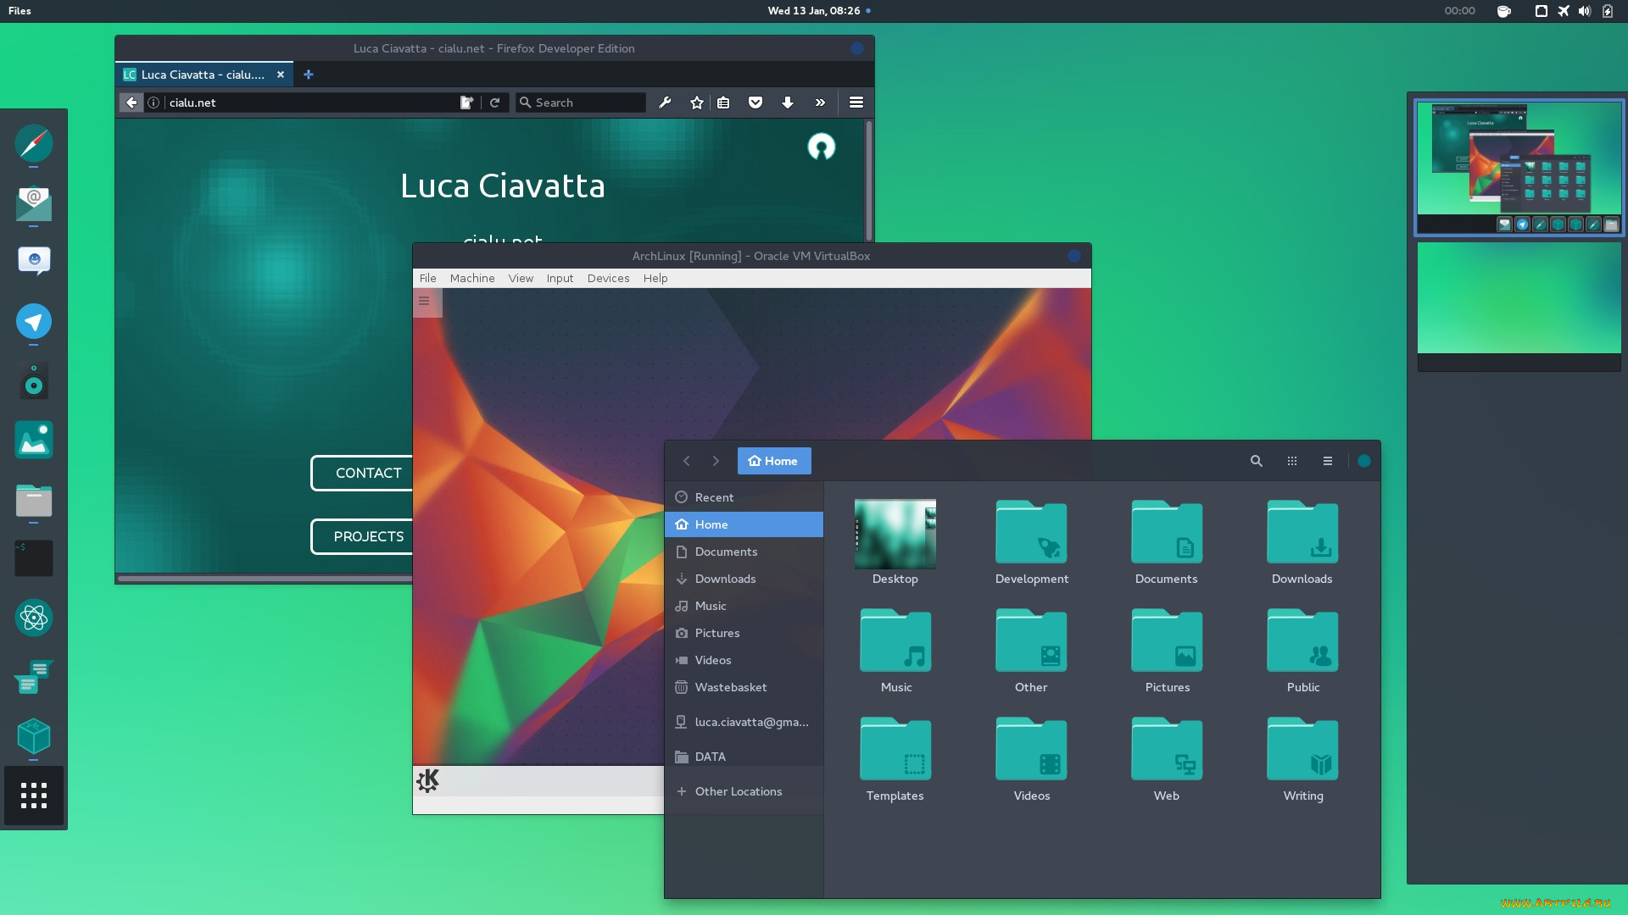This screenshot has height=915, width=1628.
Task: Show bookmarks list in Firefox toolbar
Action: click(723, 103)
